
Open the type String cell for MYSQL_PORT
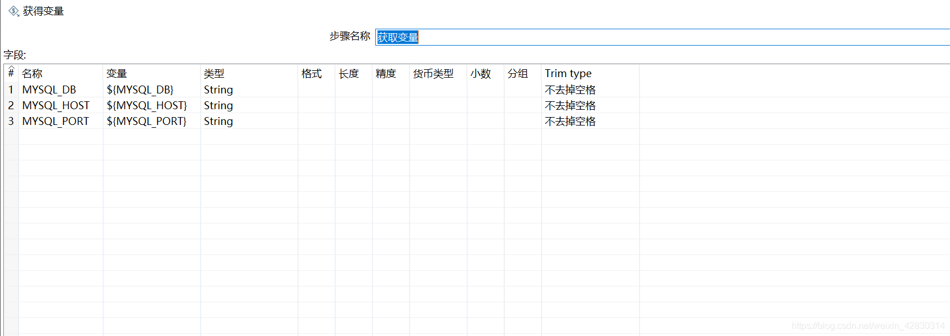tap(249, 121)
